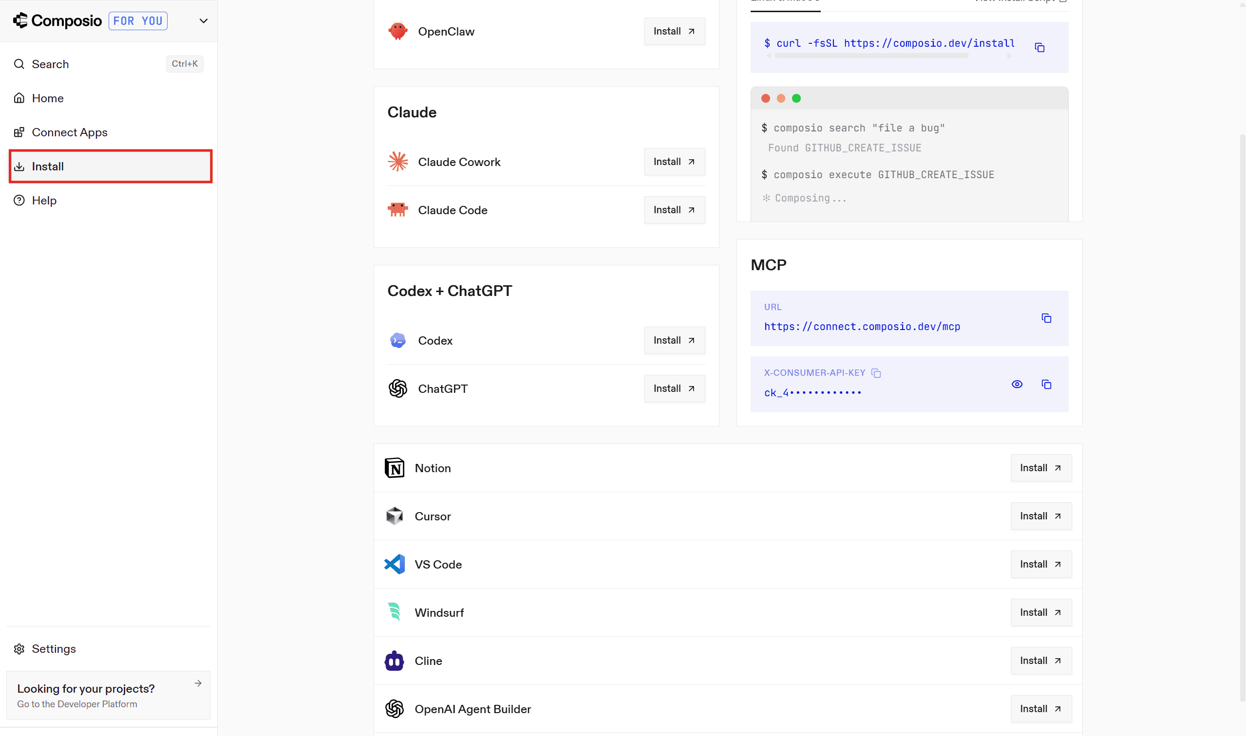
Task: Click the Connect Apps grid icon
Action: click(19, 132)
